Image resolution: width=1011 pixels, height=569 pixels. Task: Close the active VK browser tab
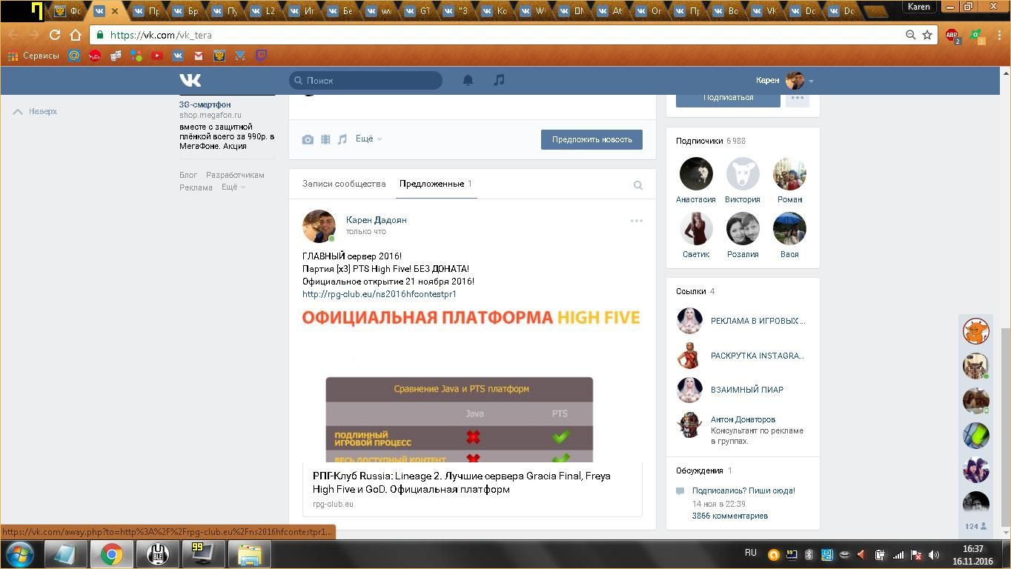[115, 11]
